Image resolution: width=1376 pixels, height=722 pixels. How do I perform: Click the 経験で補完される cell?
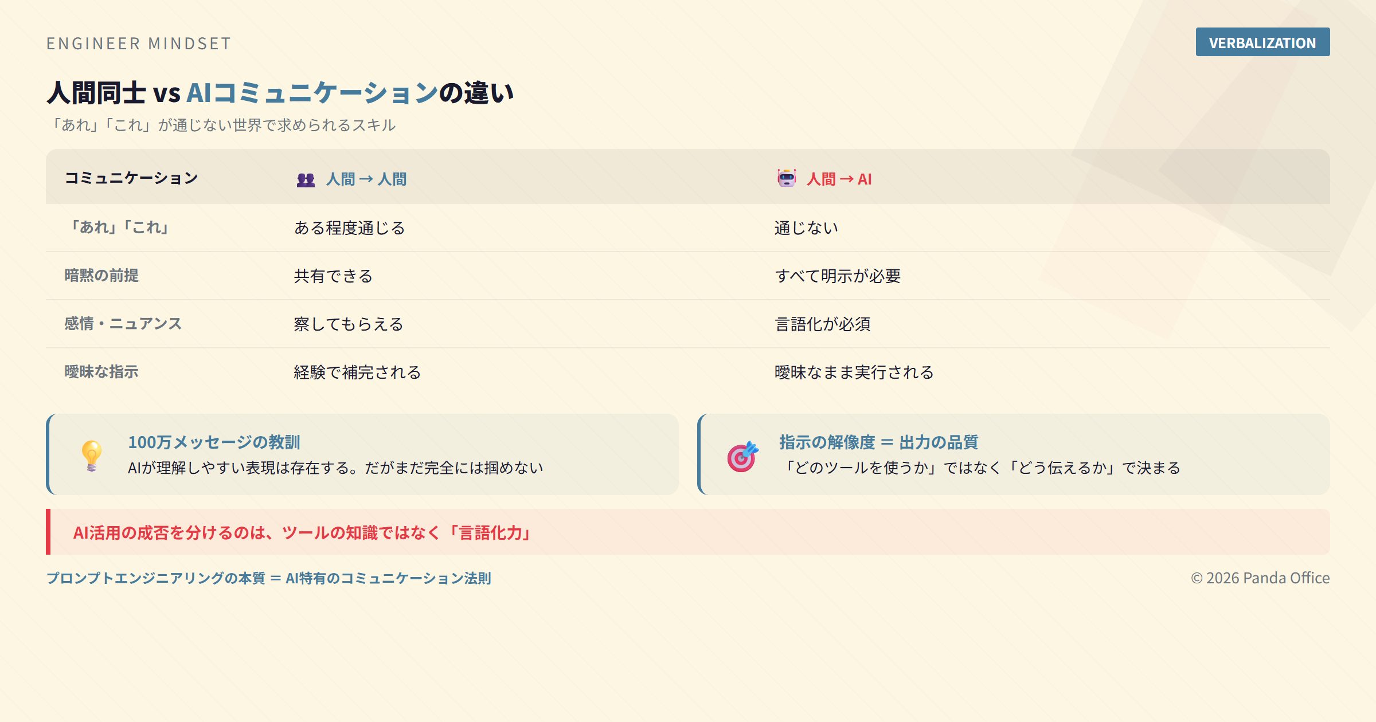point(357,372)
